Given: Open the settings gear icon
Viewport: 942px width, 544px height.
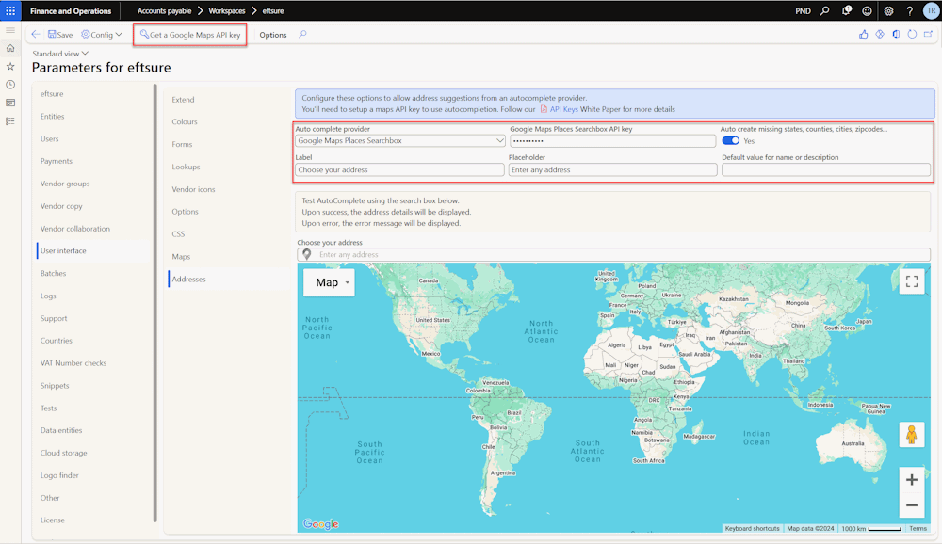Looking at the screenshot, I should click(888, 10).
